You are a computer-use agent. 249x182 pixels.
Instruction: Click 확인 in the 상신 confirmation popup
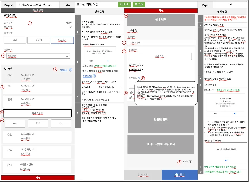coord(235,114)
